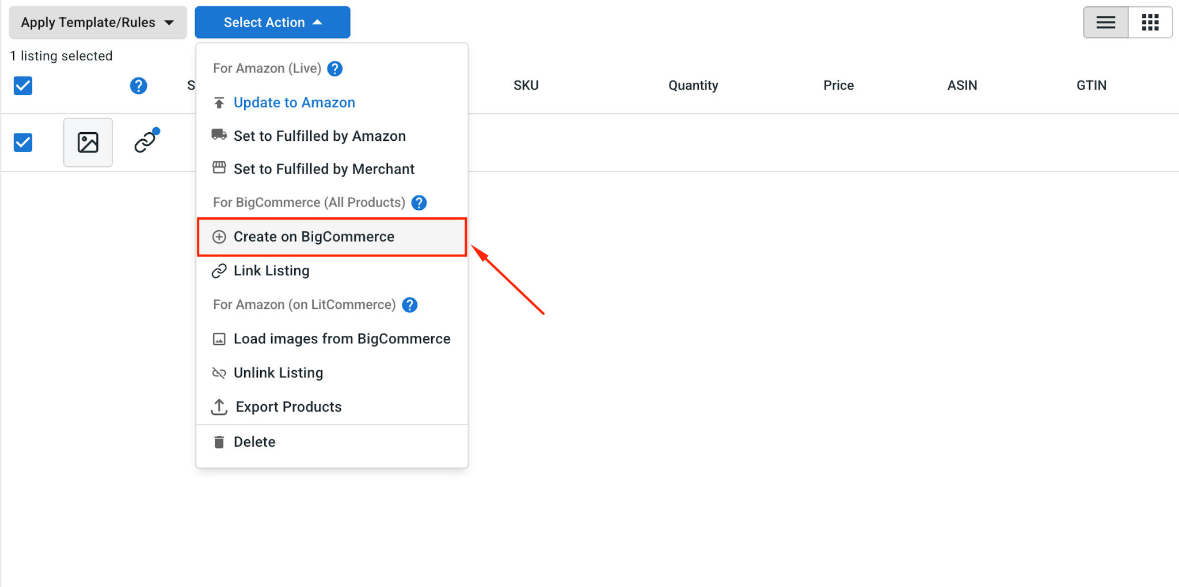
Task: Switch to list view layout
Action: tap(1105, 22)
